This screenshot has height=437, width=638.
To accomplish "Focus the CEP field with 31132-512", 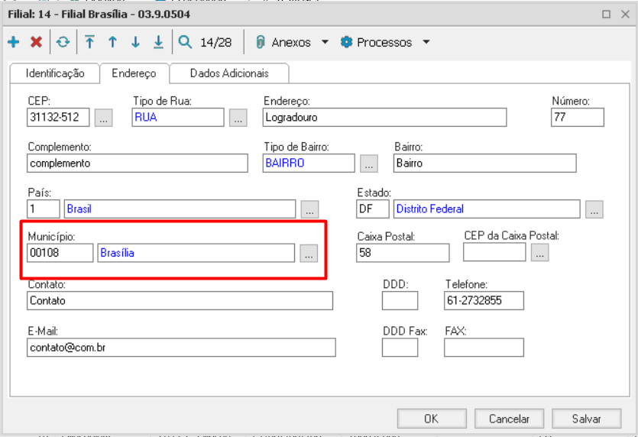I will pyautogui.click(x=58, y=118).
